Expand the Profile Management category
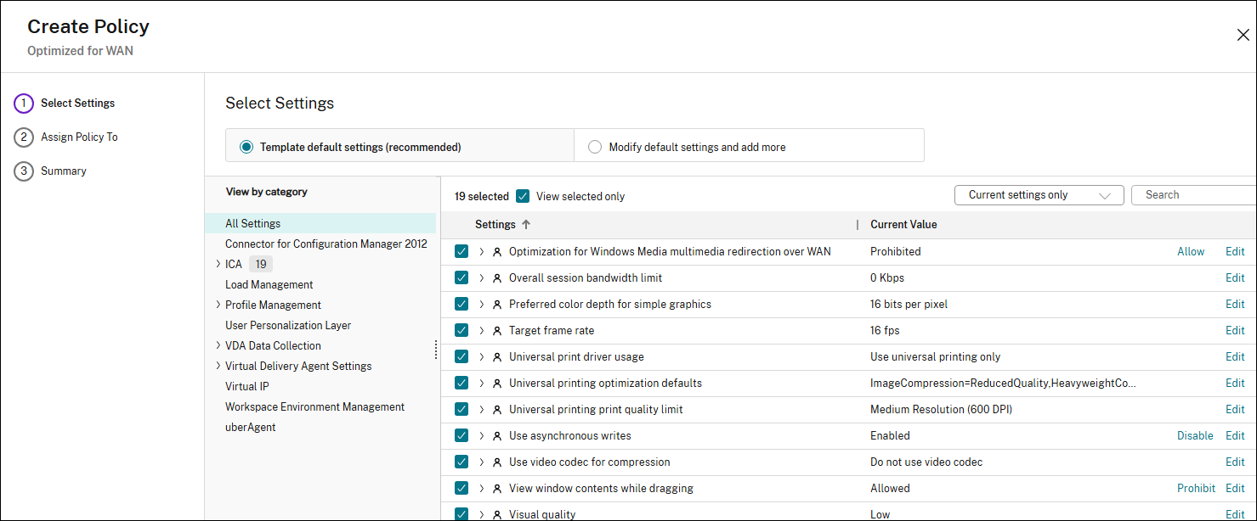 coord(218,305)
